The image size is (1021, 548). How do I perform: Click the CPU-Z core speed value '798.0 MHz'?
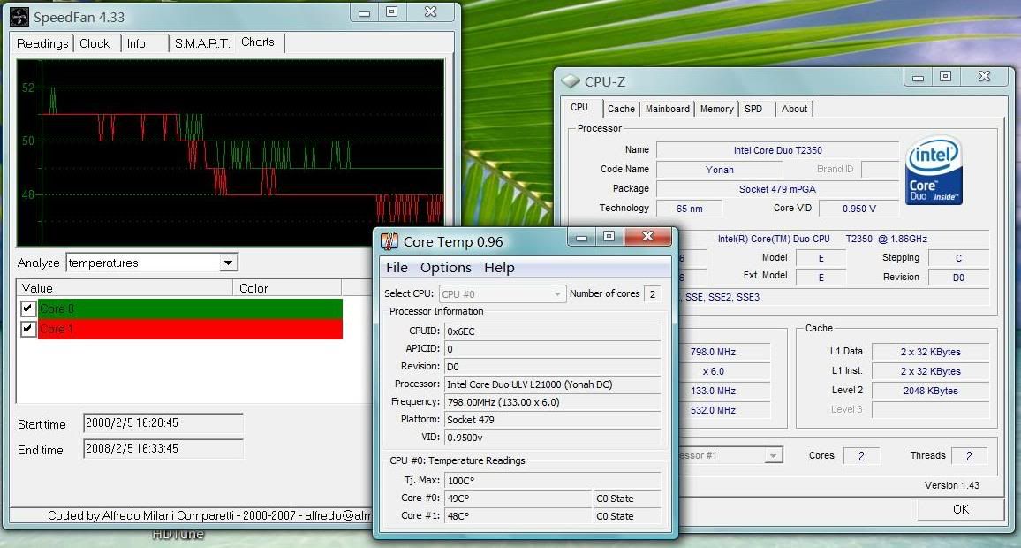(713, 352)
